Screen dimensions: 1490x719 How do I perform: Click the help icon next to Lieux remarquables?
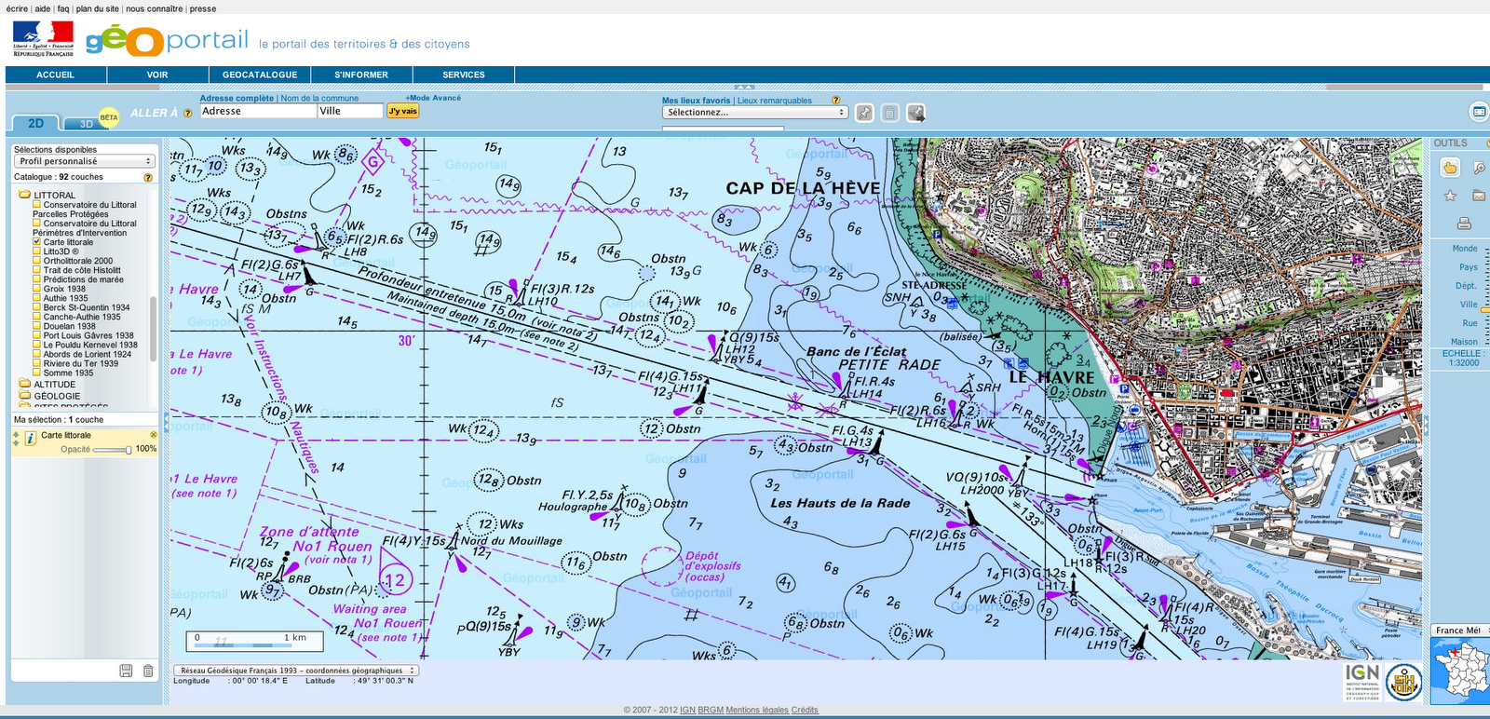(x=835, y=100)
